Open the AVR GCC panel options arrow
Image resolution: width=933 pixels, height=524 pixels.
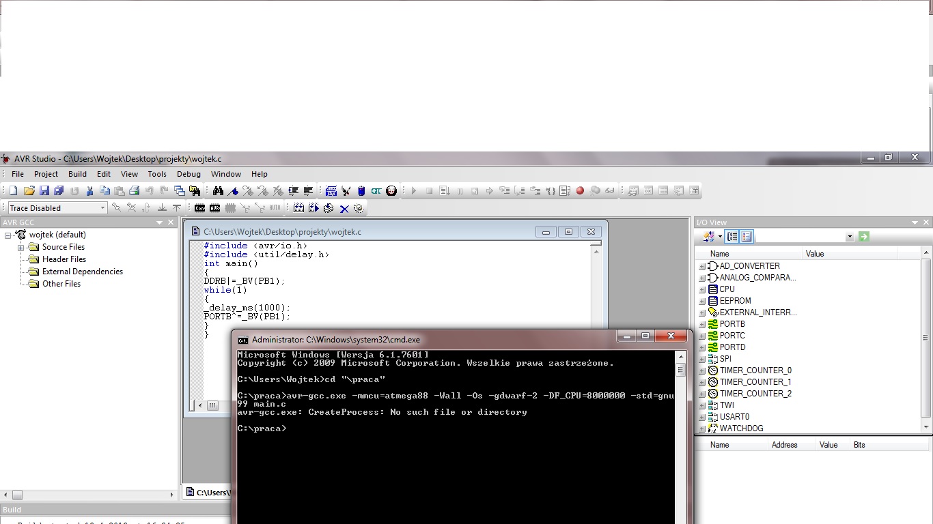[159, 222]
